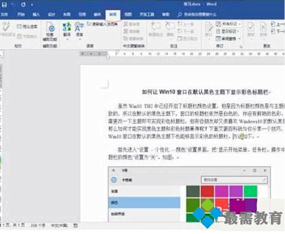Click the 接受 (Accept) change icon
Viewport: 285px width, 234px height.
[x=251, y=27]
